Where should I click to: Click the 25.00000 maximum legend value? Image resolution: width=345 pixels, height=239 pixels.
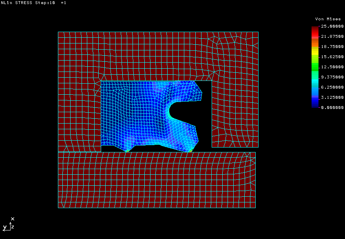(332, 26)
